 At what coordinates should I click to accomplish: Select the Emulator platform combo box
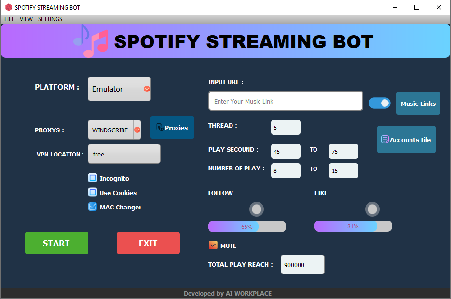(x=119, y=89)
